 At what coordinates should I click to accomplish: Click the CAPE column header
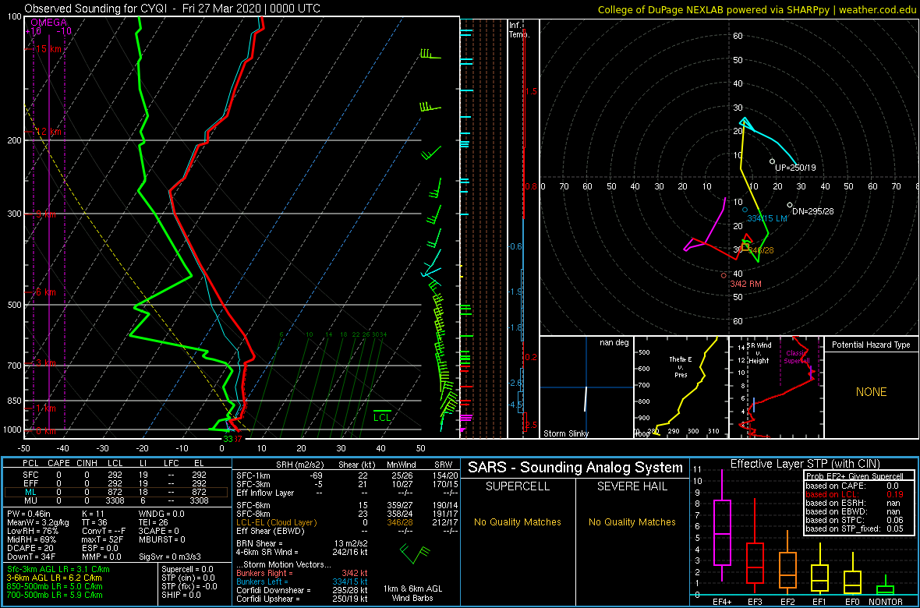(58, 464)
